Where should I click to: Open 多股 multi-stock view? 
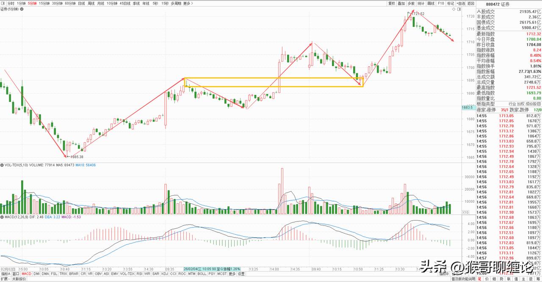411,3
